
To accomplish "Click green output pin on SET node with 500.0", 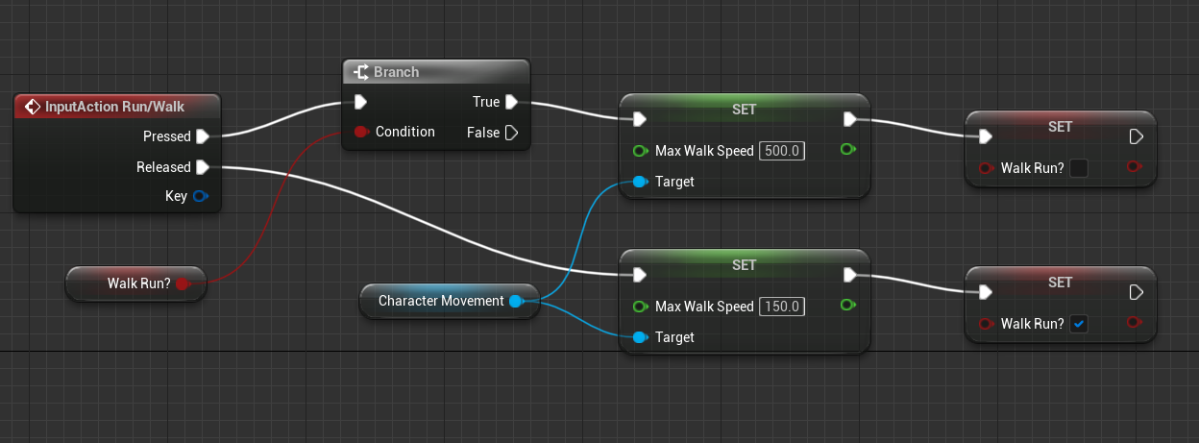I will coord(847,150).
